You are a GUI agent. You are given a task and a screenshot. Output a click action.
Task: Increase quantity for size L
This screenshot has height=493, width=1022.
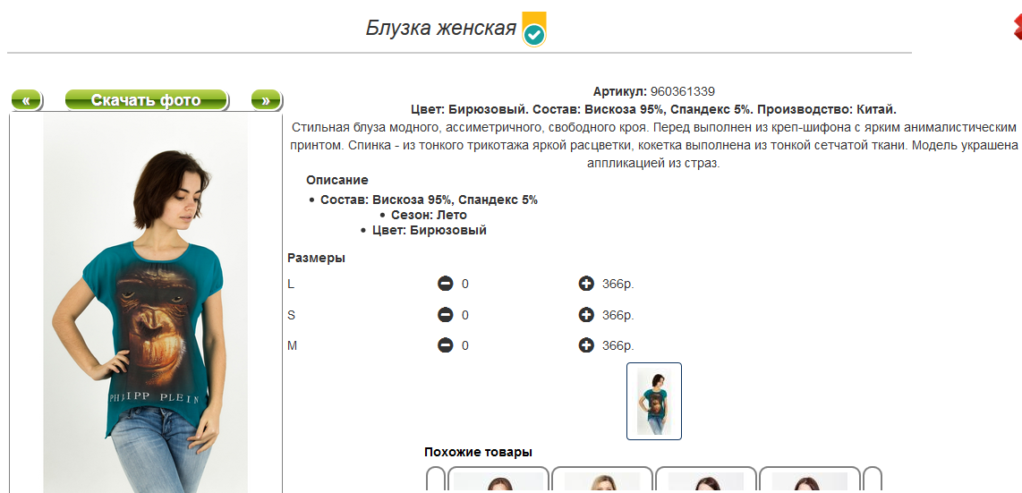[x=586, y=285]
